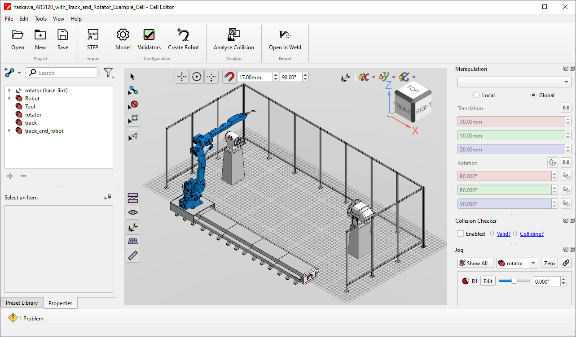This screenshot has width=576, height=337.
Task: Expand the track_and_robot tree node
Action: (x=9, y=131)
